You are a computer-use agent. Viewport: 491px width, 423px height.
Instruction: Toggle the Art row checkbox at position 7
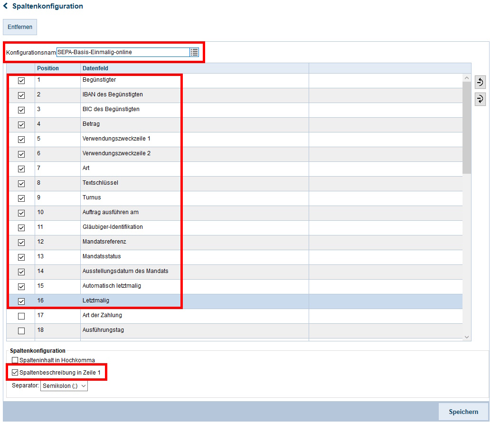21,169
